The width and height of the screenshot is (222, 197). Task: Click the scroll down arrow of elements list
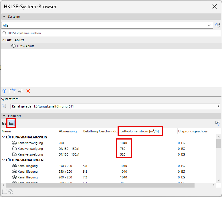(x=219, y=180)
